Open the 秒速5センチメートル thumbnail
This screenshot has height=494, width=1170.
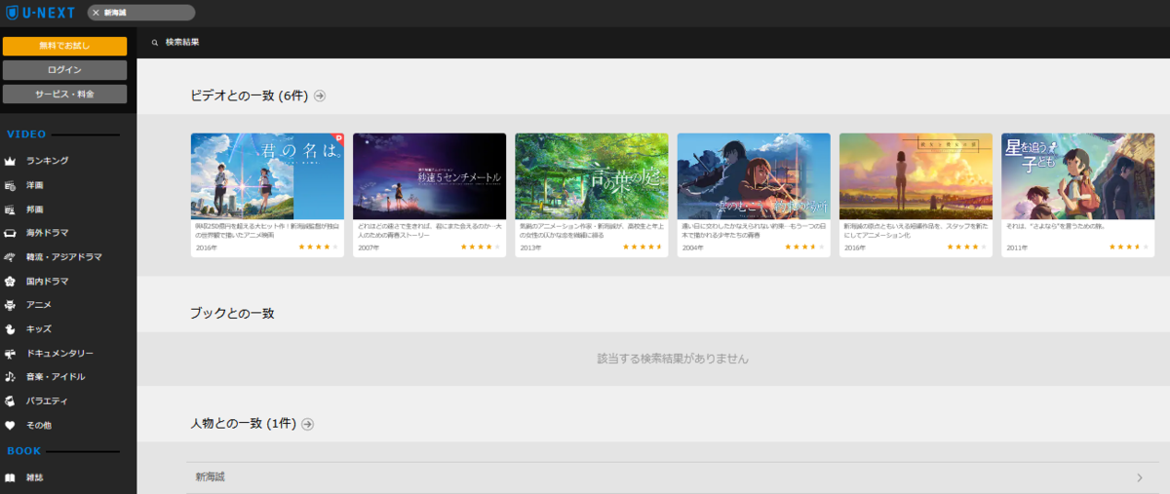click(x=429, y=176)
